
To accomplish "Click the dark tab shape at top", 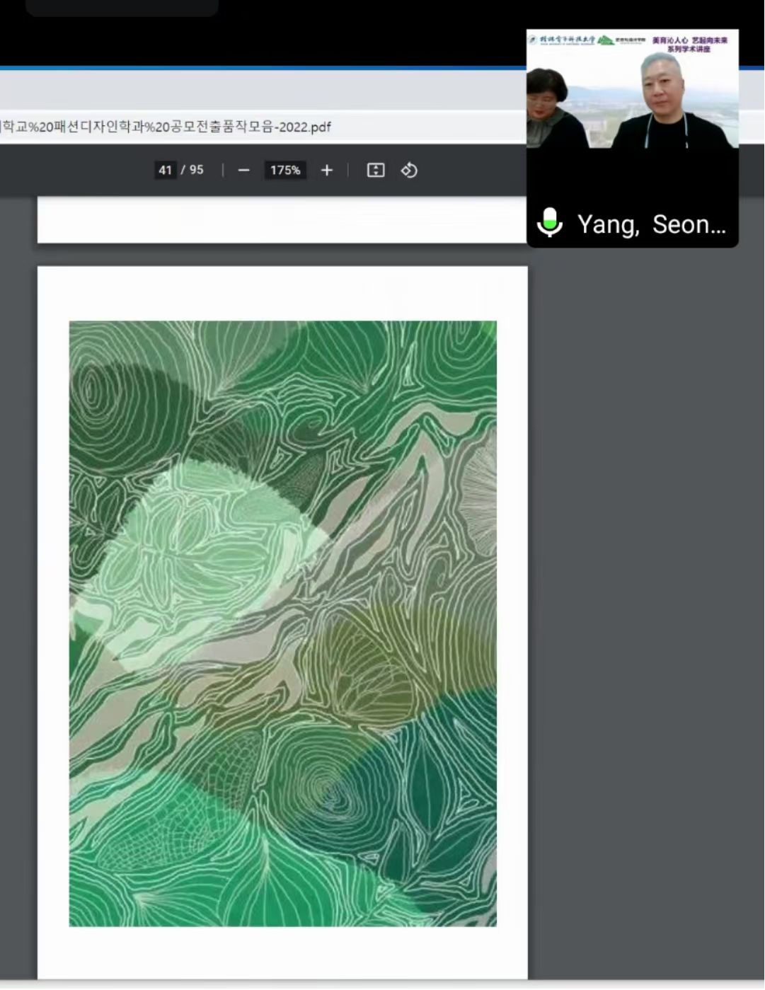I will coord(122,7).
